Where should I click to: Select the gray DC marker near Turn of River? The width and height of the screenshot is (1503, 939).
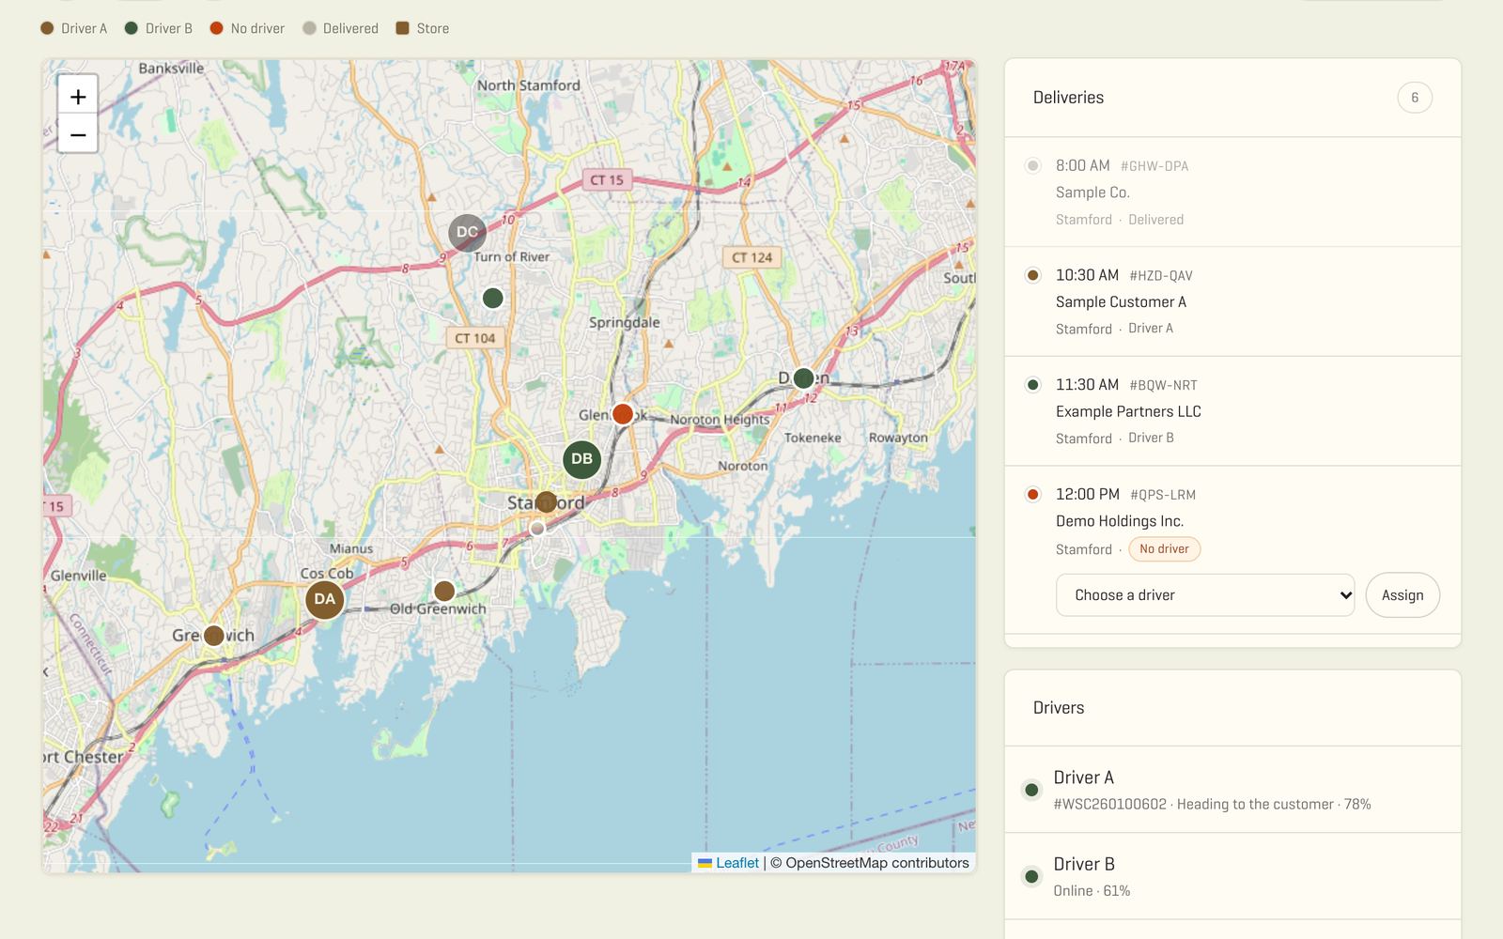(467, 232)
